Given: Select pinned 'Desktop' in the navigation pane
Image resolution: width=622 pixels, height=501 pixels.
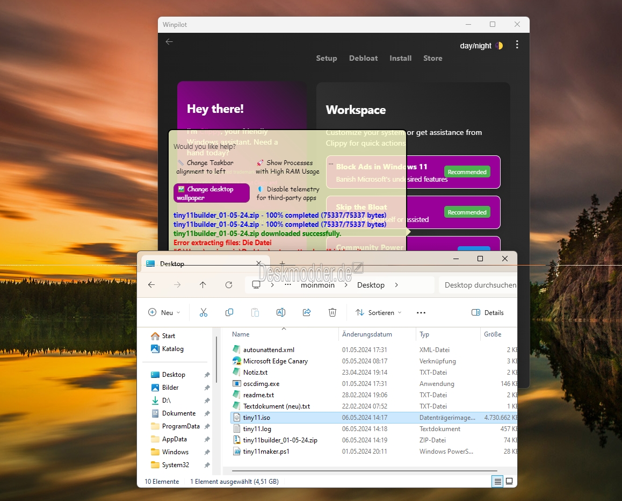Looking at the screenshot, I should [173, 374].
